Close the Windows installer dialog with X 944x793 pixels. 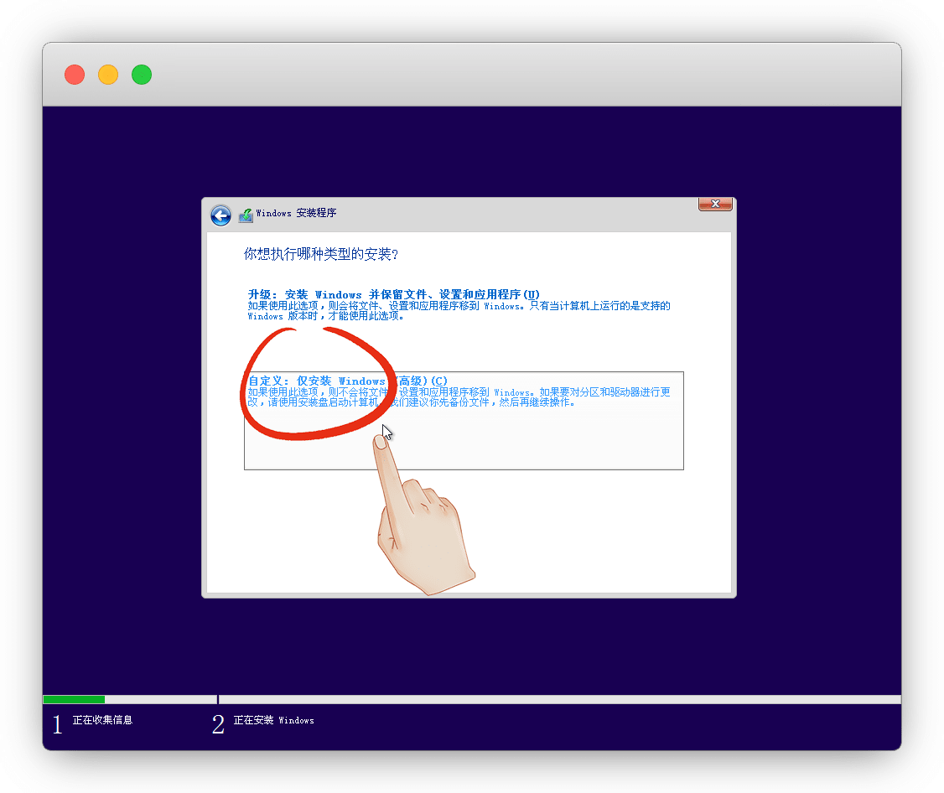tap(715, 204)
